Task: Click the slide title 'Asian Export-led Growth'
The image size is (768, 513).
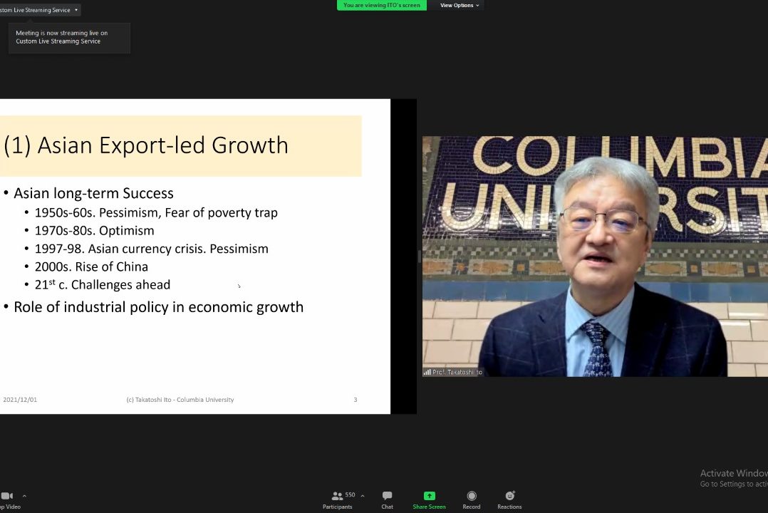Action: (146, 145)
